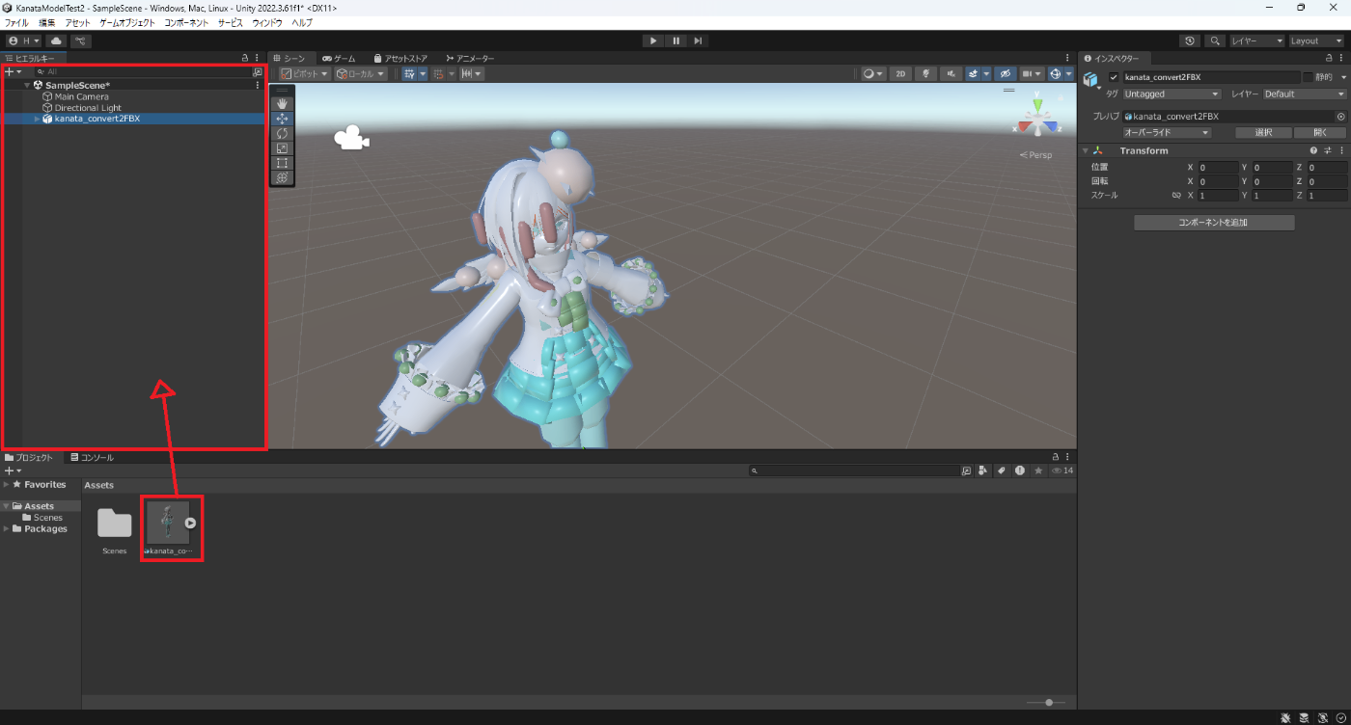Image resolution: width=1351 pixels, height=725 pixels.
Task: Open the Tag dropdown showing Untagged
Action: 1172,94
